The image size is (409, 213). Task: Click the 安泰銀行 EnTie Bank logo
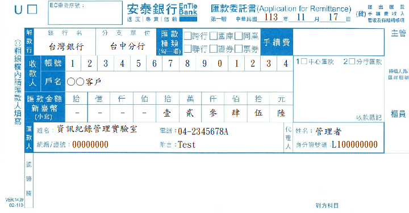pyautogui.click(x=162, y=12)
